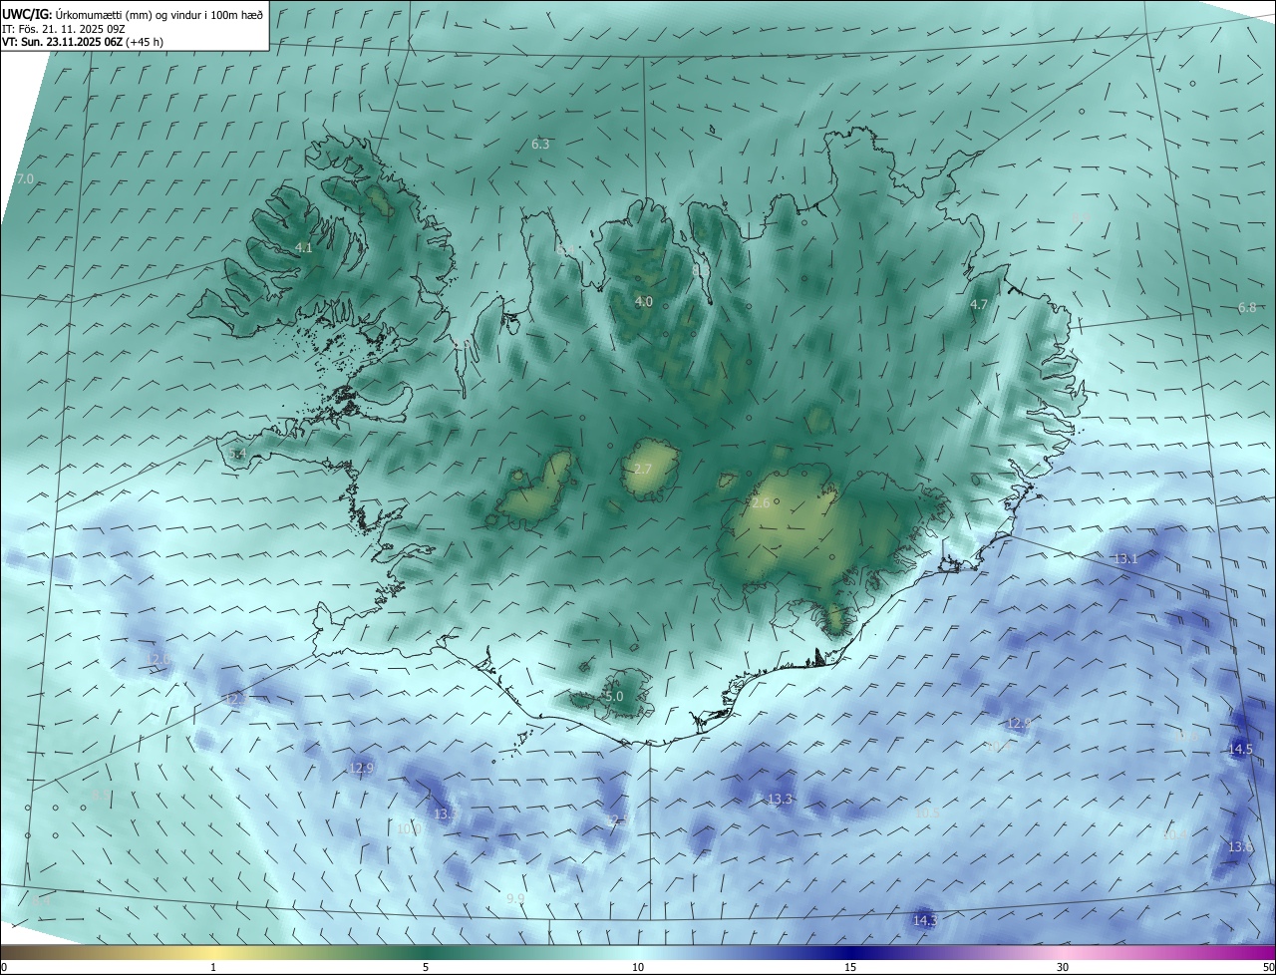Click the 10.5 value label on the map
Viewport: 1276px width, 975px height.
(x=927, y=812)
